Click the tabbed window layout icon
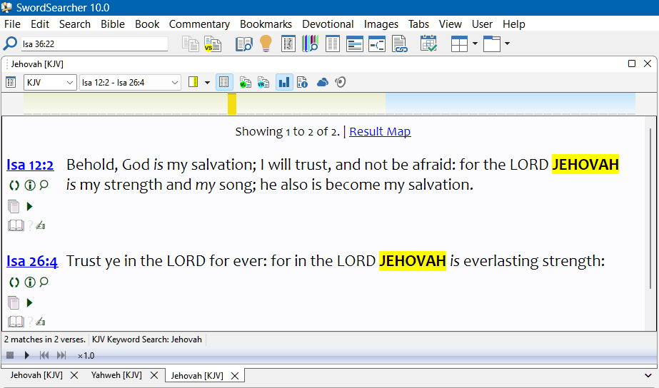The width and height of the screenshot is (659, 388). (492, 44)
